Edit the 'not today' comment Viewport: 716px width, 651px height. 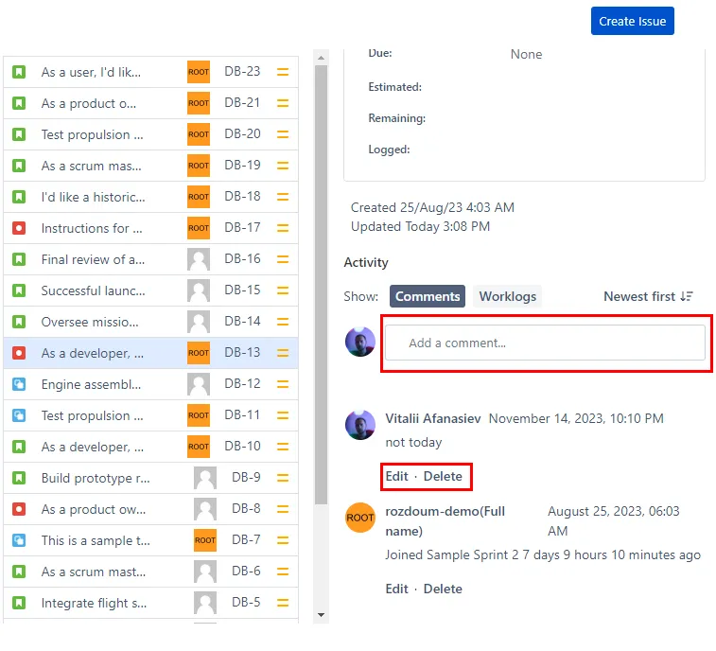[x=397, y=476]
